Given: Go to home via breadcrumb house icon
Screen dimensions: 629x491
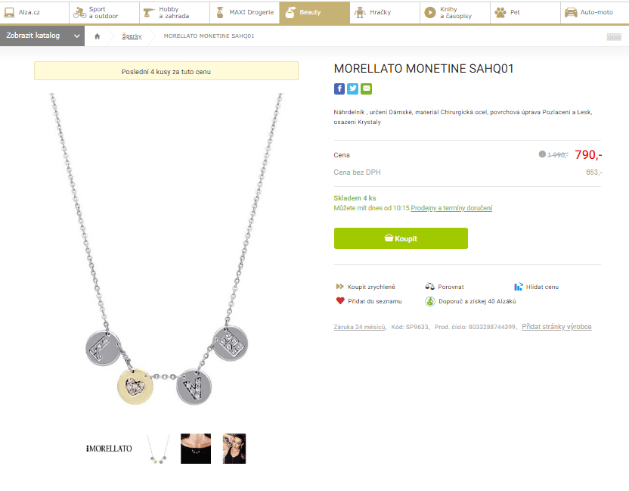Looking at the screenshot, I should [98, 36].
